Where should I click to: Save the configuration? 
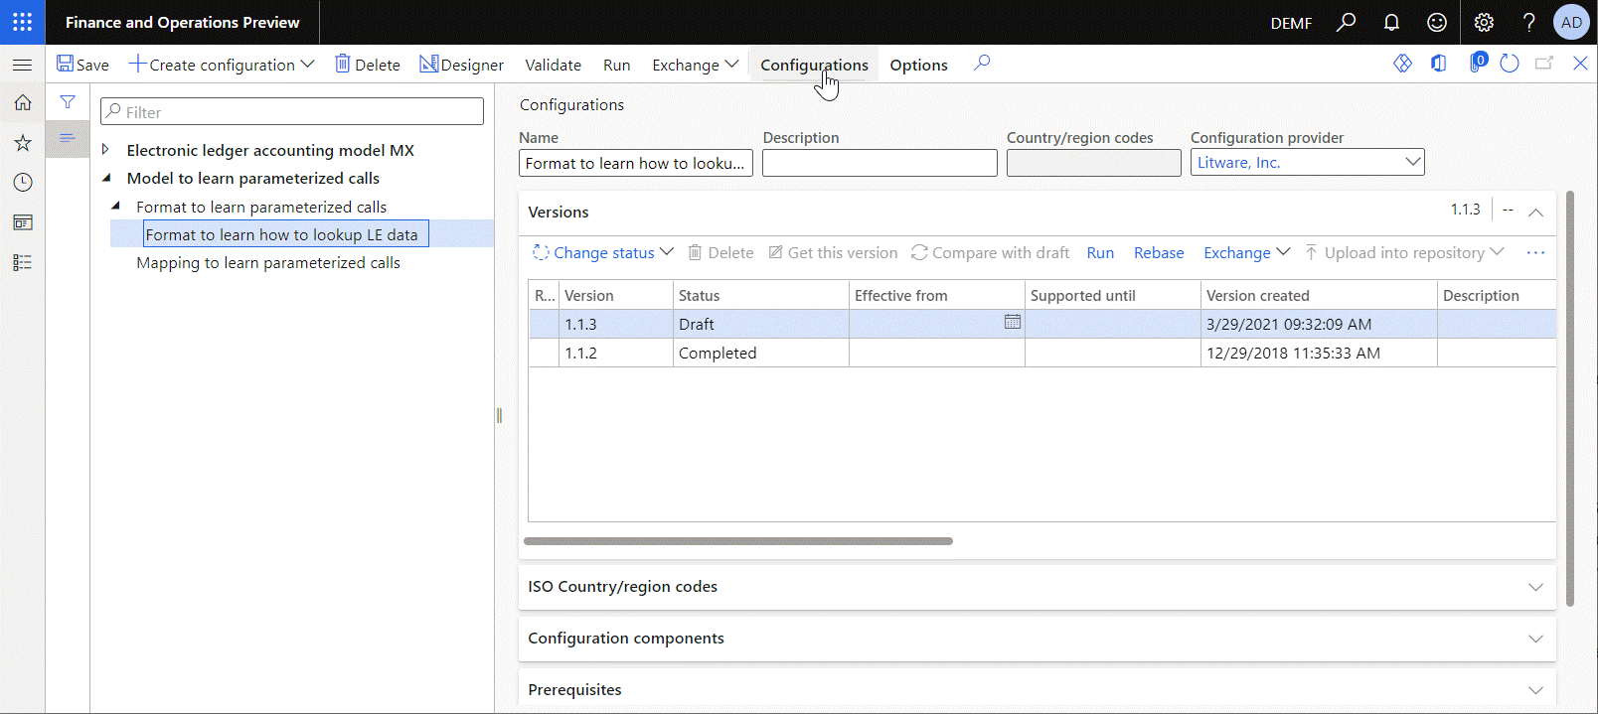pos(82,65)
